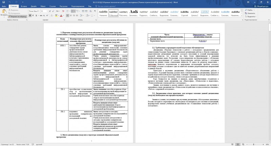Copy selection with Копировать
The height and width of the screenshot is (146, 271).
click(14, 13)
